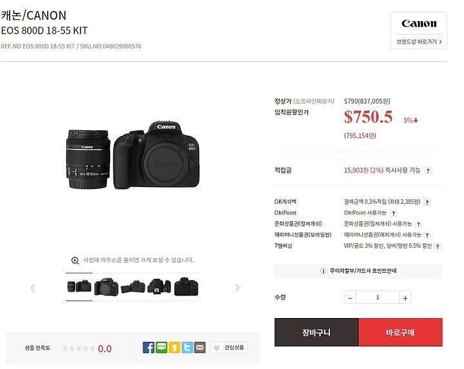The width and height of the screenshot is (464, 369).
Task: Show next thumbnails with right arrow
Action: coord(237,288)
